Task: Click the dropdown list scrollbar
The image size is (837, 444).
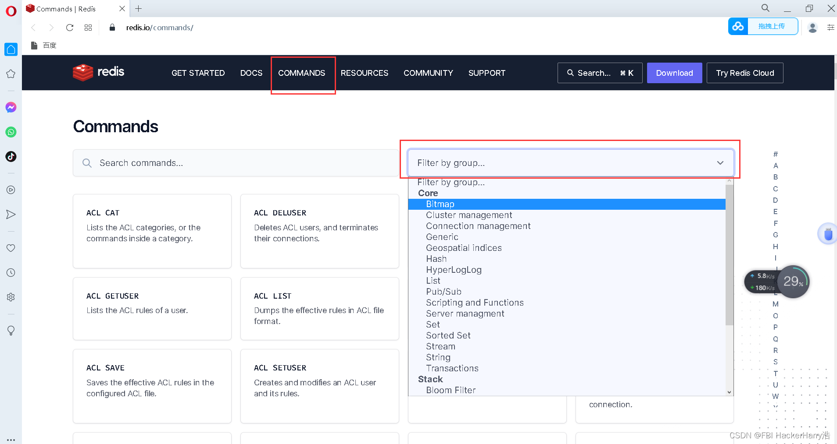Action: click(x=730, y=255)
